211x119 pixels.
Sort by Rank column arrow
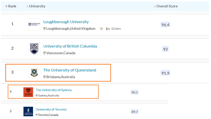pos(6,6)
